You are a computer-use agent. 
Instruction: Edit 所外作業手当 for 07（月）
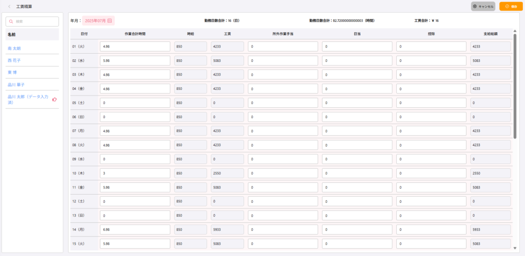283,131
